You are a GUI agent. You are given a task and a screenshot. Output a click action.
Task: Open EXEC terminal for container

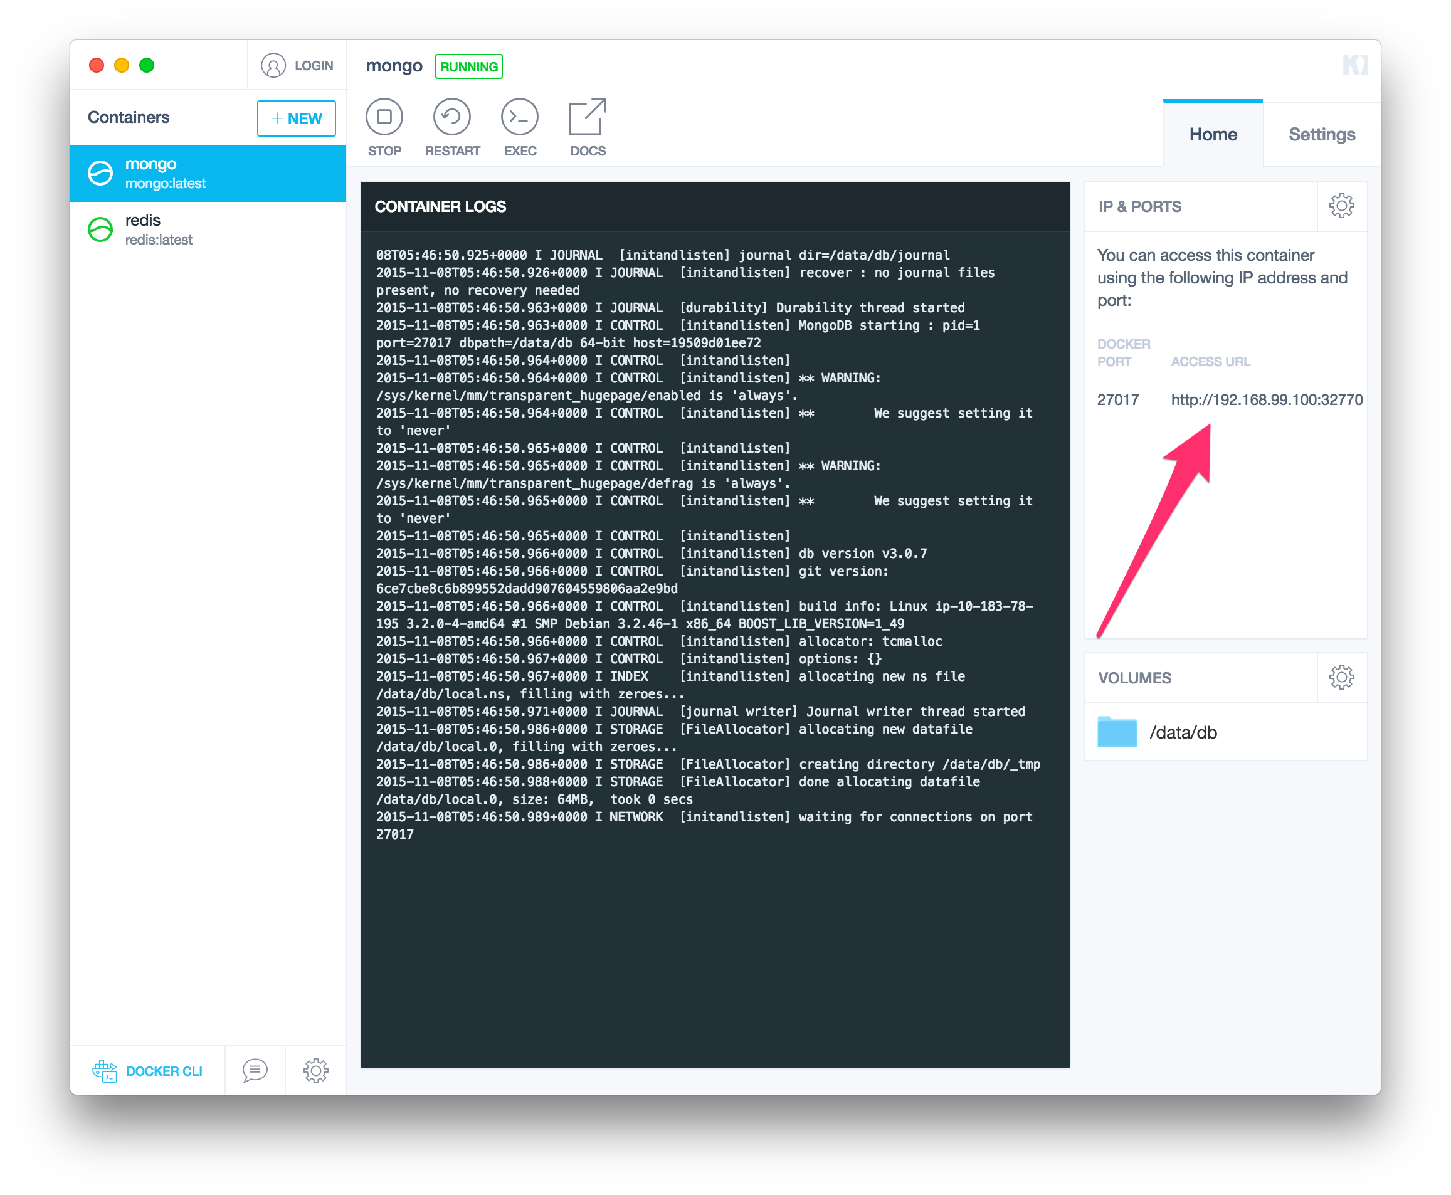pyautogui.click(x=520, y=128)
